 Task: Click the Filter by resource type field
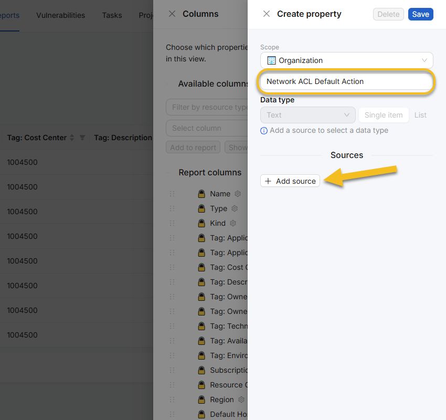[x=207, y=107]
